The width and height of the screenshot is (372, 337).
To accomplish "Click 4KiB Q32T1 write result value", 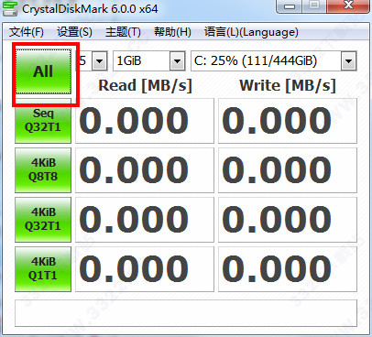I will [x=288, y=220].
